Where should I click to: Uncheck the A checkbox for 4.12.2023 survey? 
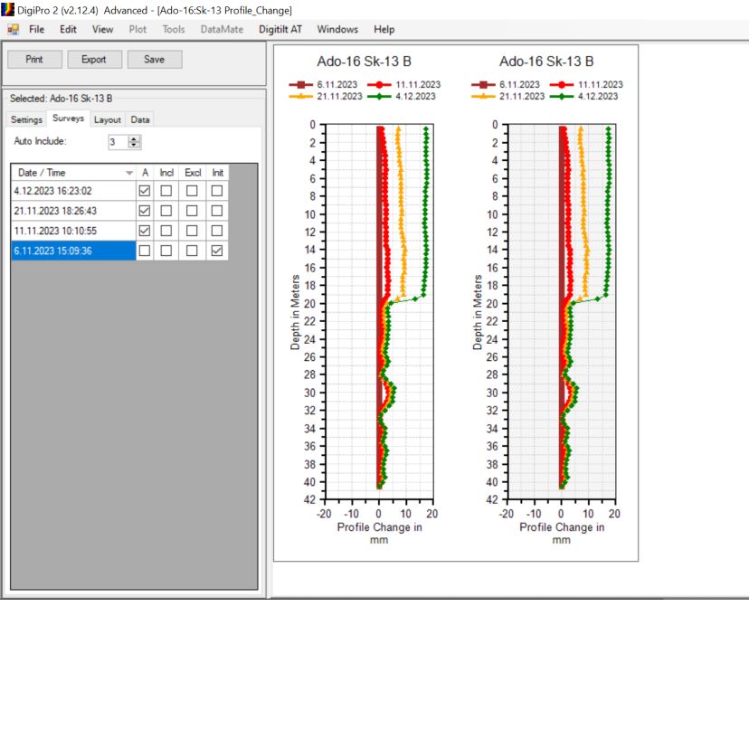(144, 191)
